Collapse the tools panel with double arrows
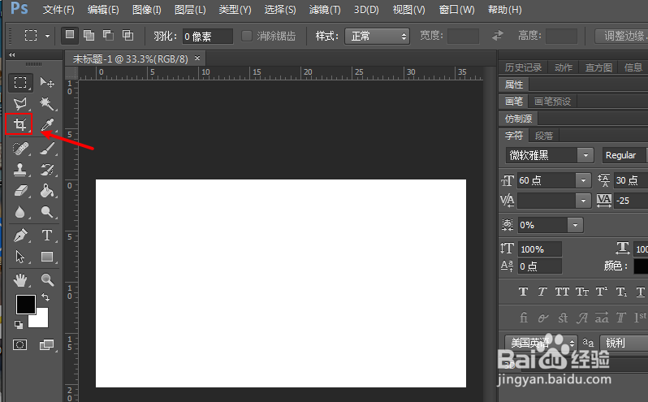Viewport: 648px width, 402px height. (12, 55)
